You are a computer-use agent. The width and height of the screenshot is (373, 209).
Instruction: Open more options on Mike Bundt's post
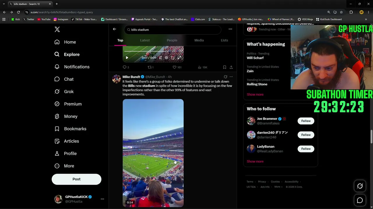231,77
